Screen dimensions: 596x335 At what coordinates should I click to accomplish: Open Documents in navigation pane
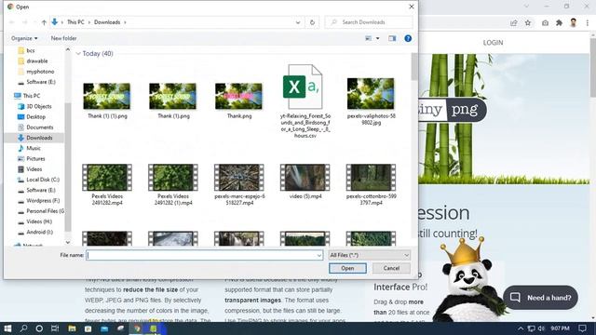39,127
